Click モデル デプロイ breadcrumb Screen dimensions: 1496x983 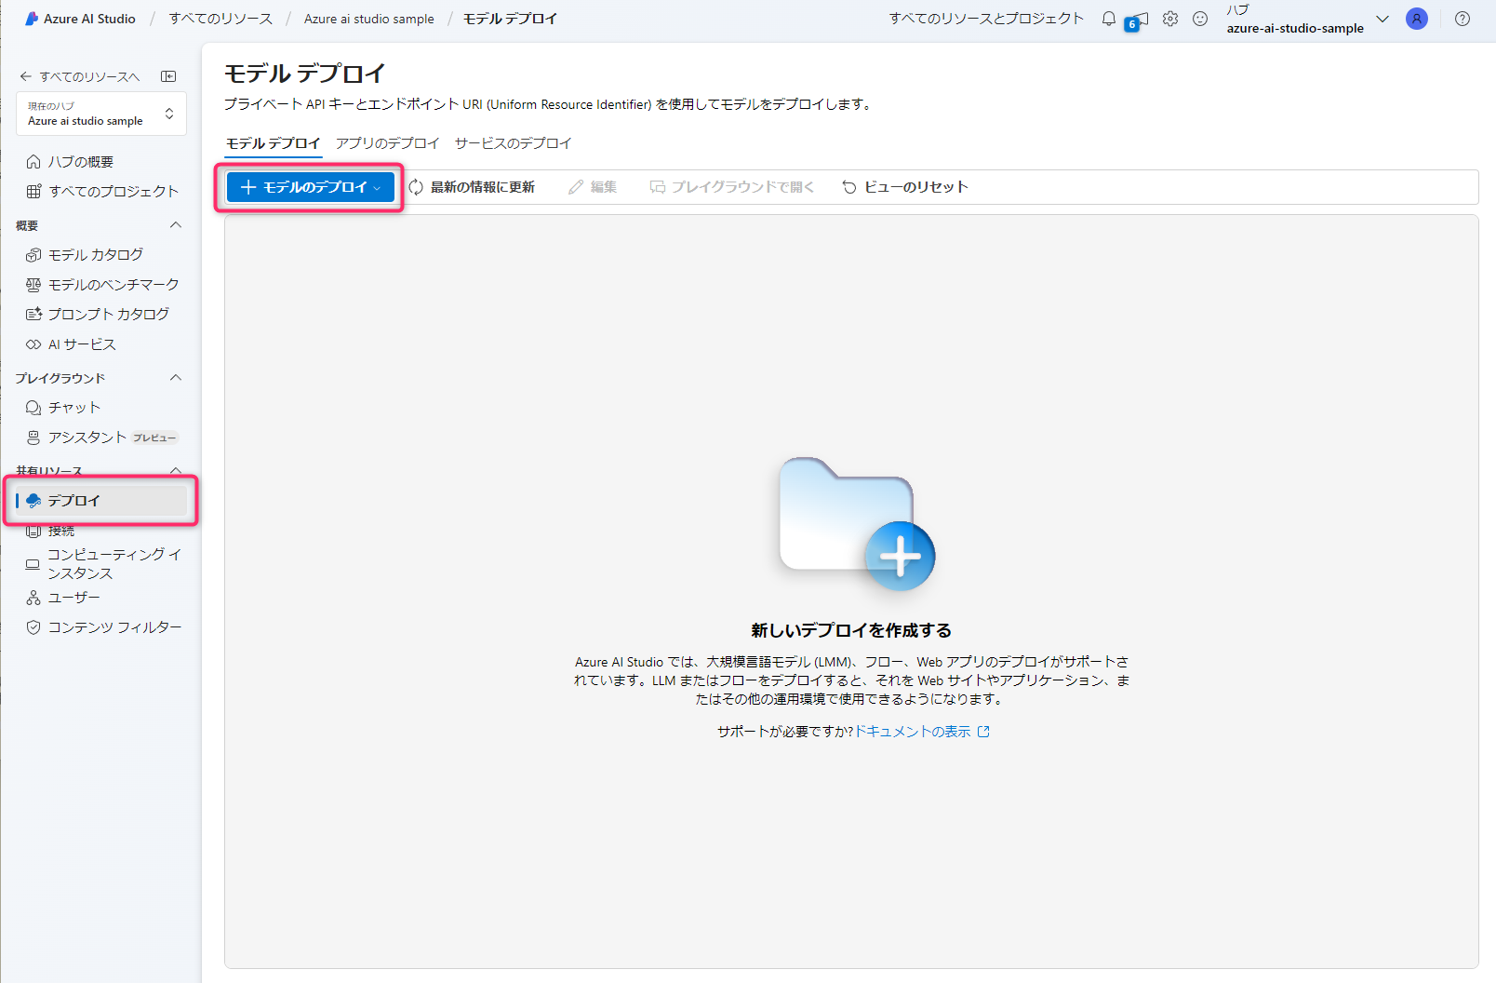pyautogui.click(x=510, y=19)
